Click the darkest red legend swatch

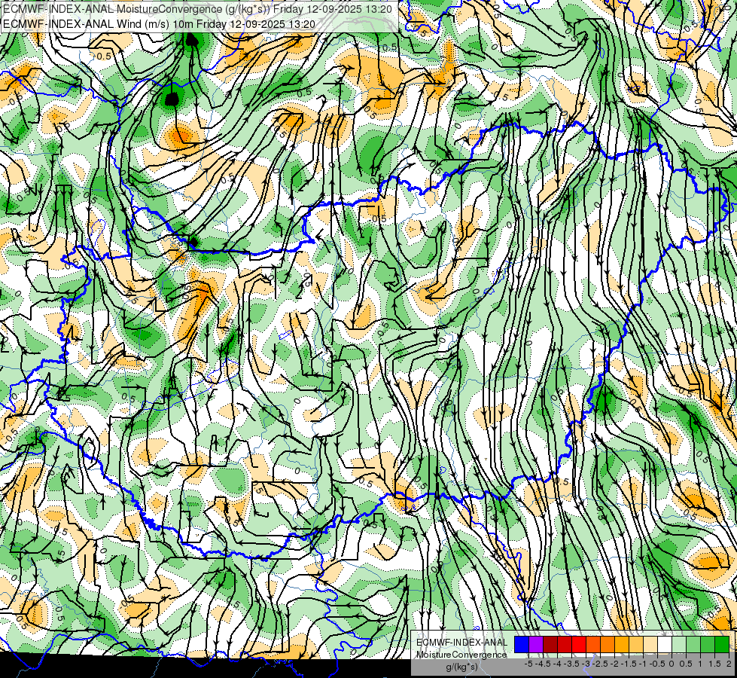pos(550,644)
